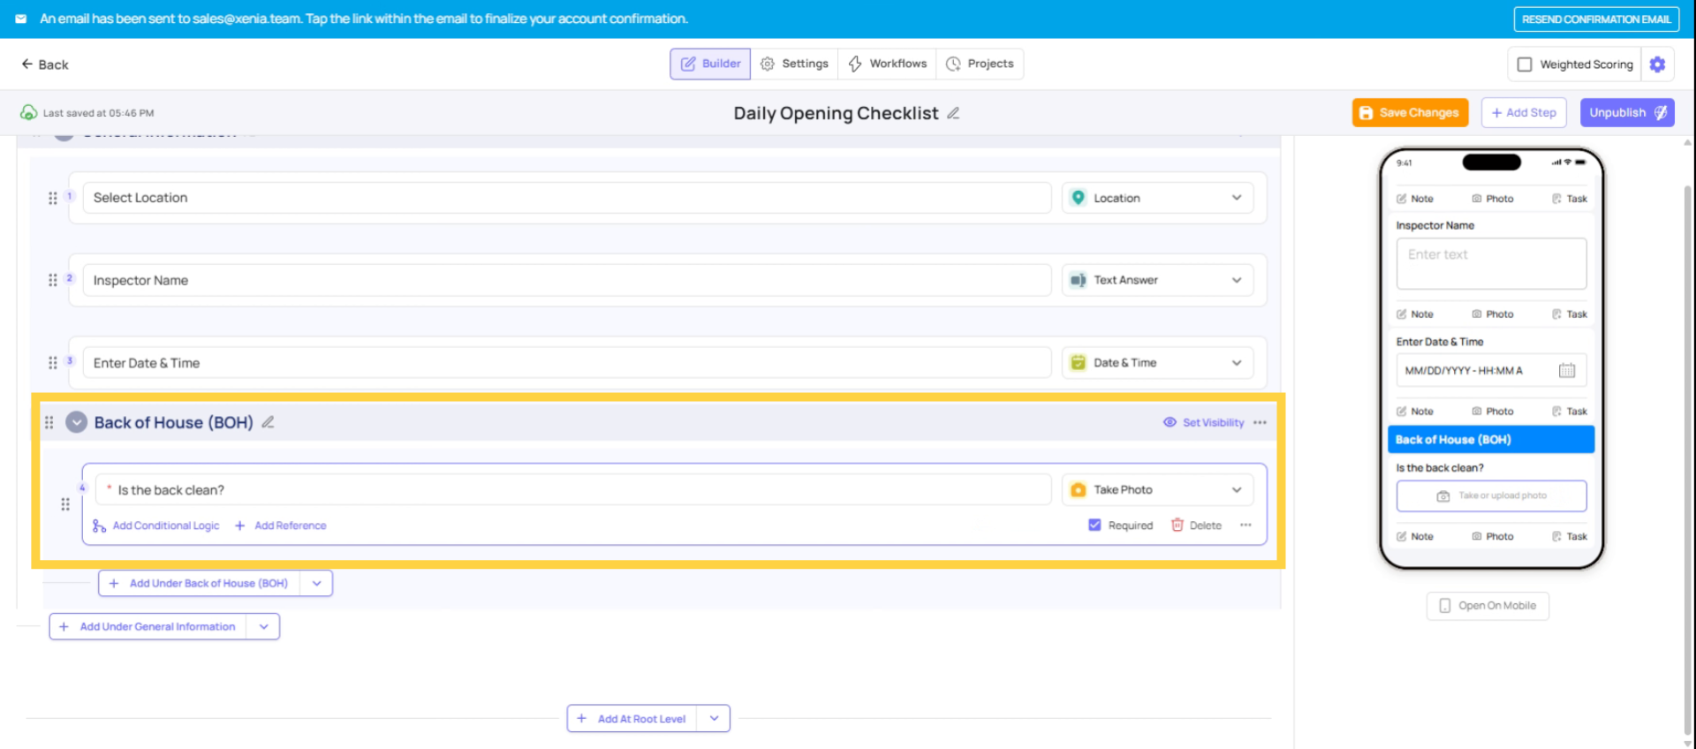Screen dimensions: 1696x749
Task: Collapse the Back of House section
Action: click(x=77, y=422)
